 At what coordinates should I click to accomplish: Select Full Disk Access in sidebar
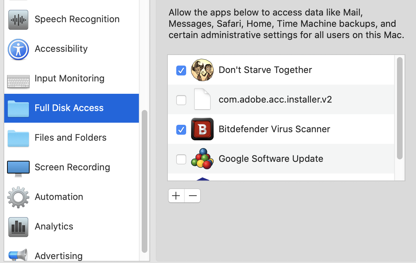click(x=69, y=108)
